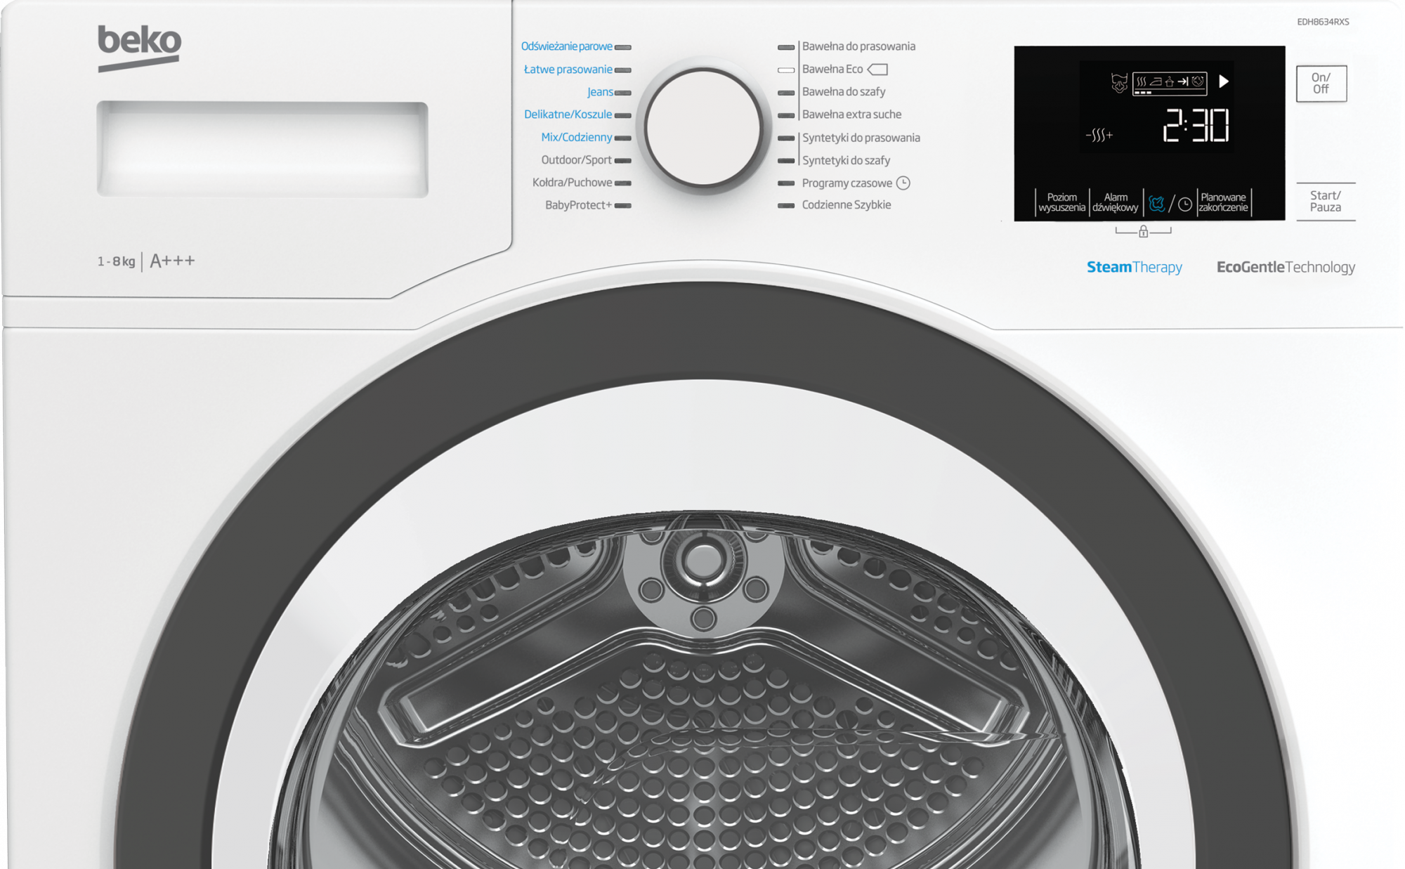
Task: Pick the Delikatne/Koszule program
Action: [x=568, y=115]
